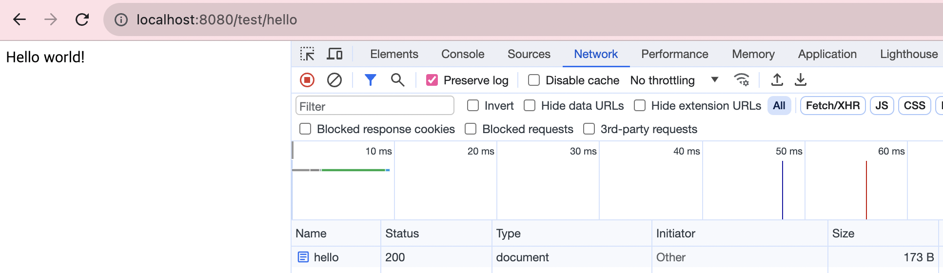Viewport: 943px width, 273px height.
Task: Switch to the Lighthouse tab
Action: tap(909, 54)
